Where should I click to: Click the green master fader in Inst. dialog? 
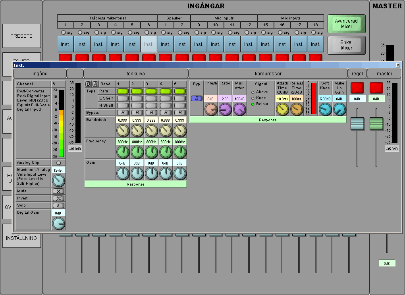[x=376, y=124]
